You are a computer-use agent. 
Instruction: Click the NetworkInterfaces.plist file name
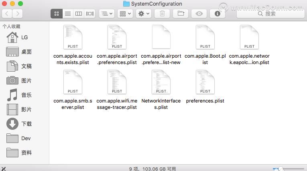(x=161, y=104)
